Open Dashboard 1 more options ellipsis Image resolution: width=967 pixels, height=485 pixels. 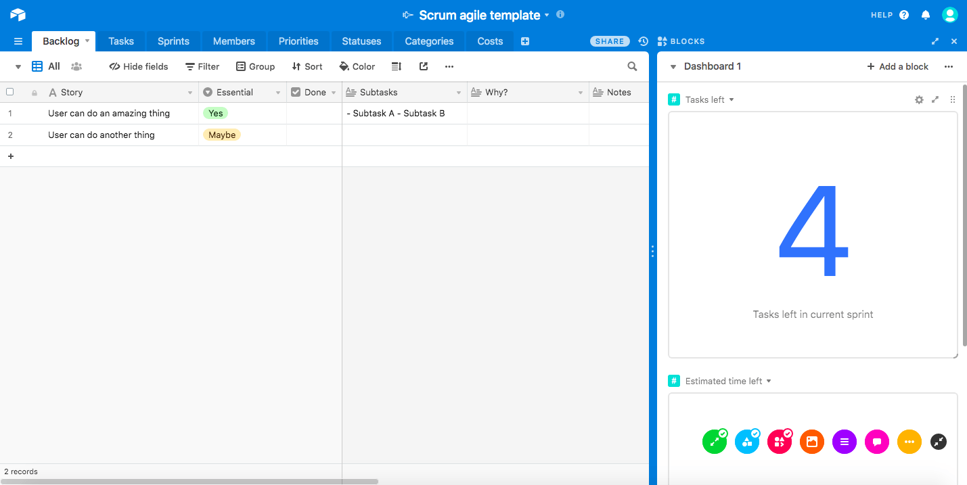coord(949,66)
